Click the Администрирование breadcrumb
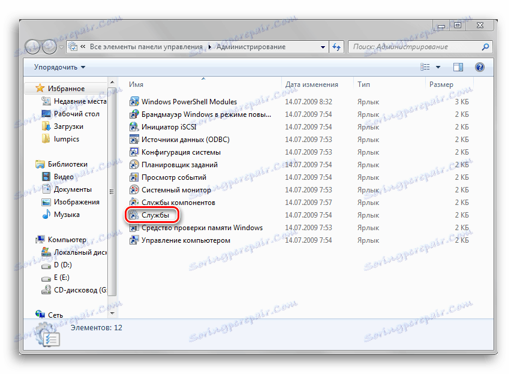 pos(251,47)
